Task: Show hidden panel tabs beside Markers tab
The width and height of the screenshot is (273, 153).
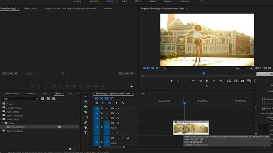Action: (78, 93)
